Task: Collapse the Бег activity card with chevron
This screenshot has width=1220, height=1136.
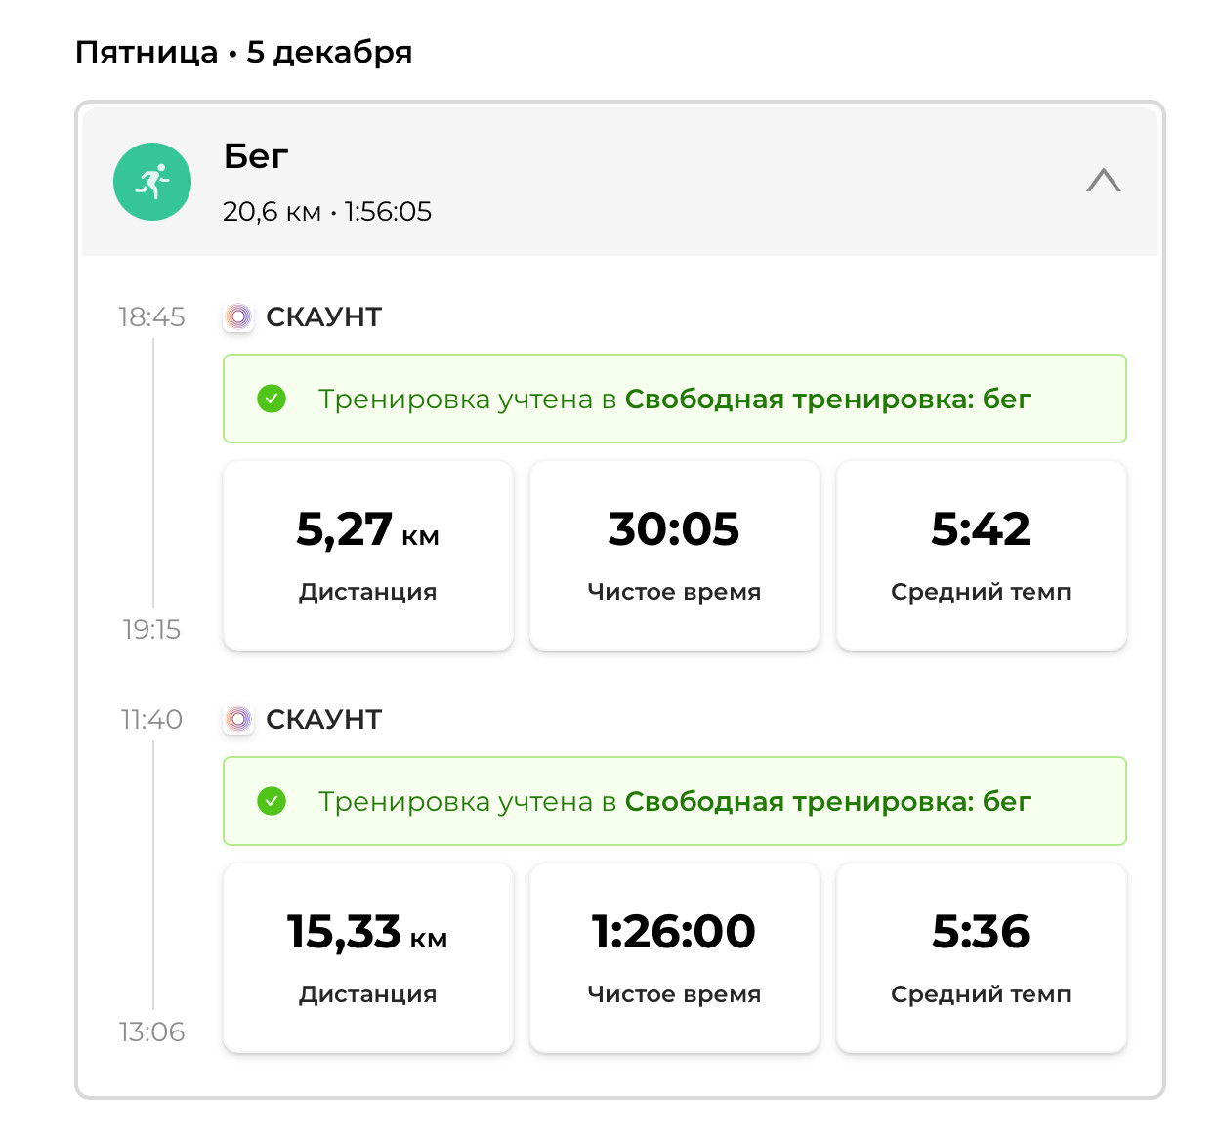Action: pos(1104,181)
